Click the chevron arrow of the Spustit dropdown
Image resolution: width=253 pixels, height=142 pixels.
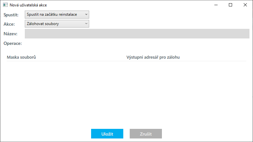point(86,15)
